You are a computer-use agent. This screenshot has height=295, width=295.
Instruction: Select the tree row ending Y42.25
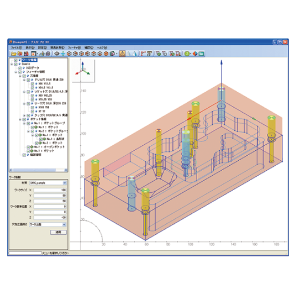pyautogui.click(x=45, y=96)
